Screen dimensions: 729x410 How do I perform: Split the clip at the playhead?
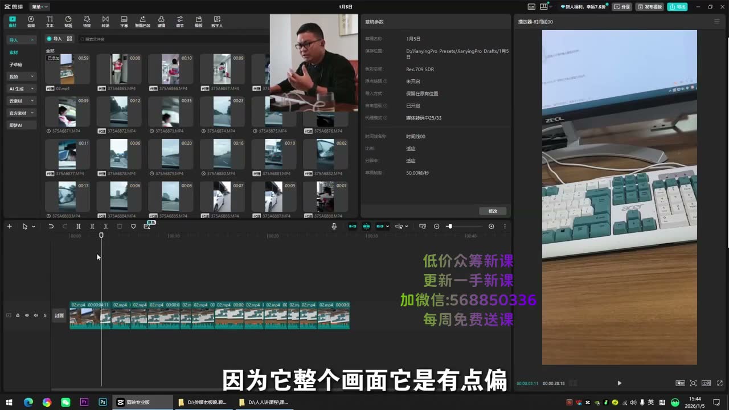(x=79, y=226)
